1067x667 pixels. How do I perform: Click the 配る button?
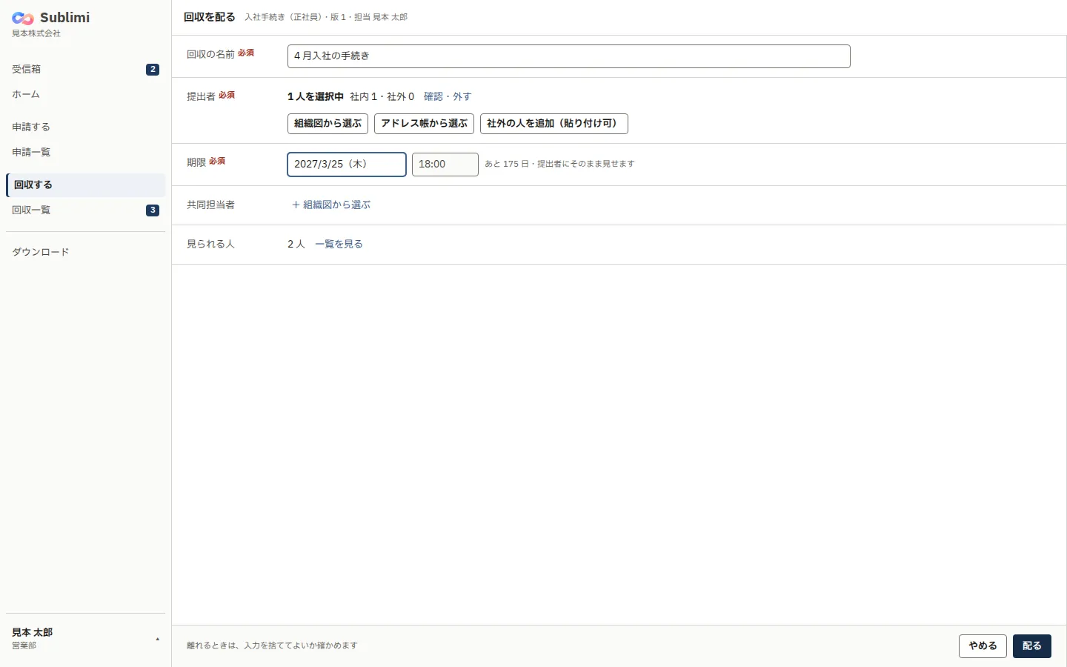1032,646
